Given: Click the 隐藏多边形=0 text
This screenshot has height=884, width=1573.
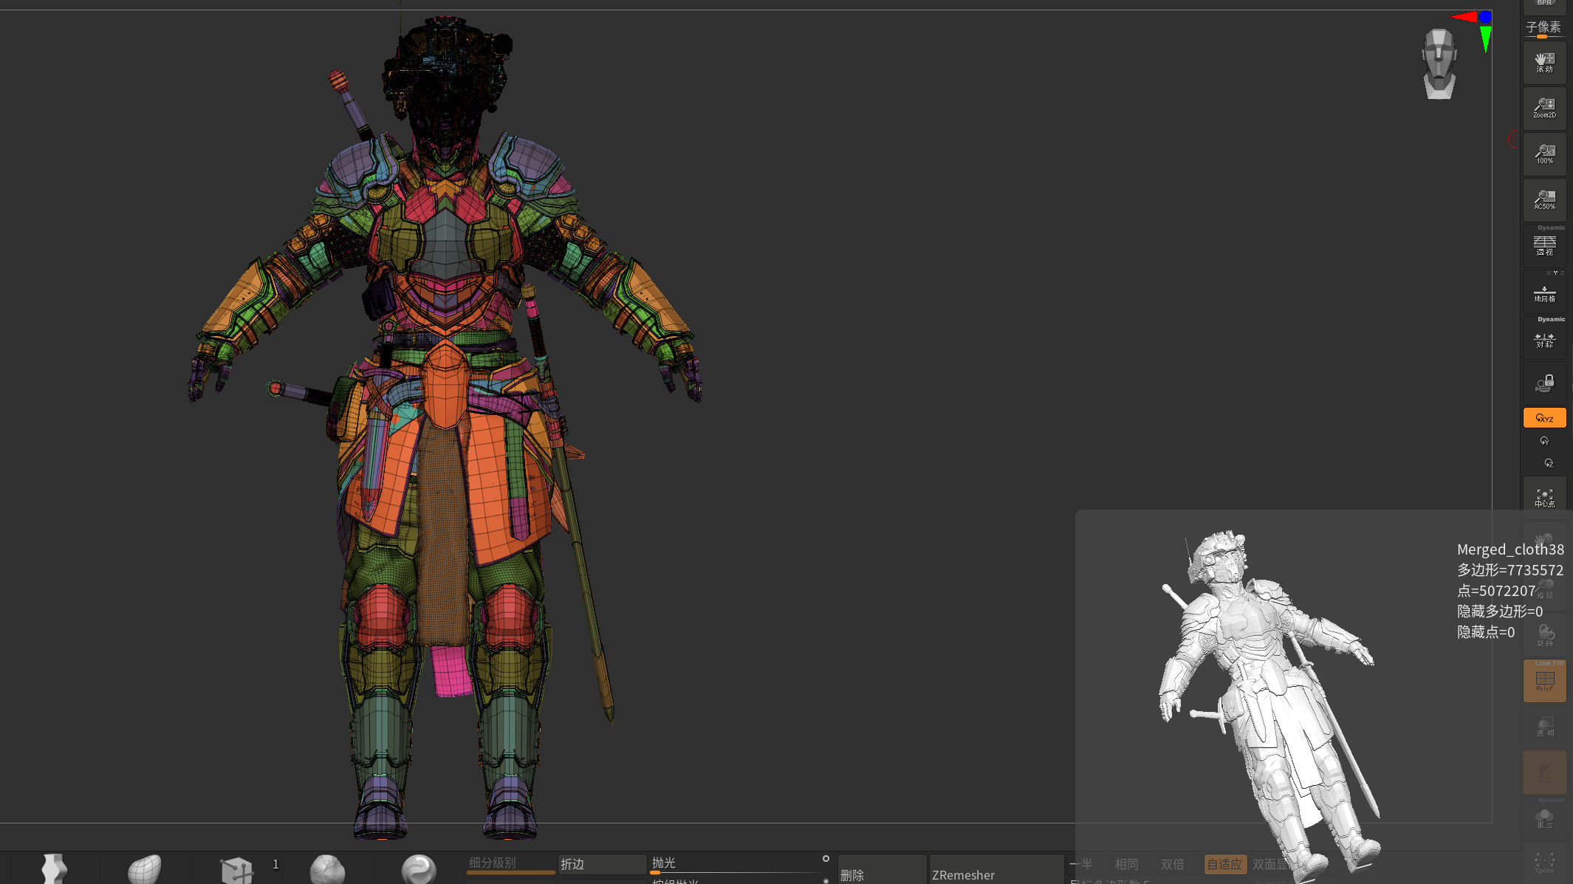Looking at the screenshot, I should click(1499, 611).
